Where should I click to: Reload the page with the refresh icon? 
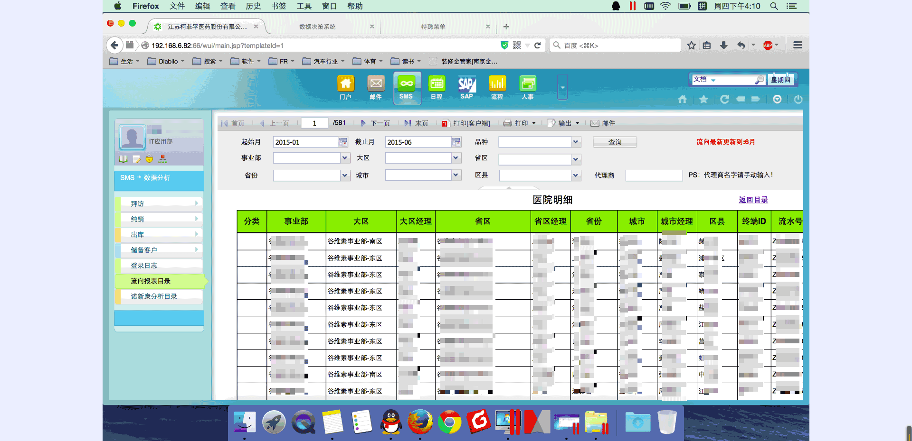[538, 46]
